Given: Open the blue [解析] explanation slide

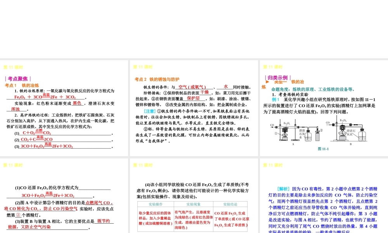Looking at the screenshot, I should (324, 196).
